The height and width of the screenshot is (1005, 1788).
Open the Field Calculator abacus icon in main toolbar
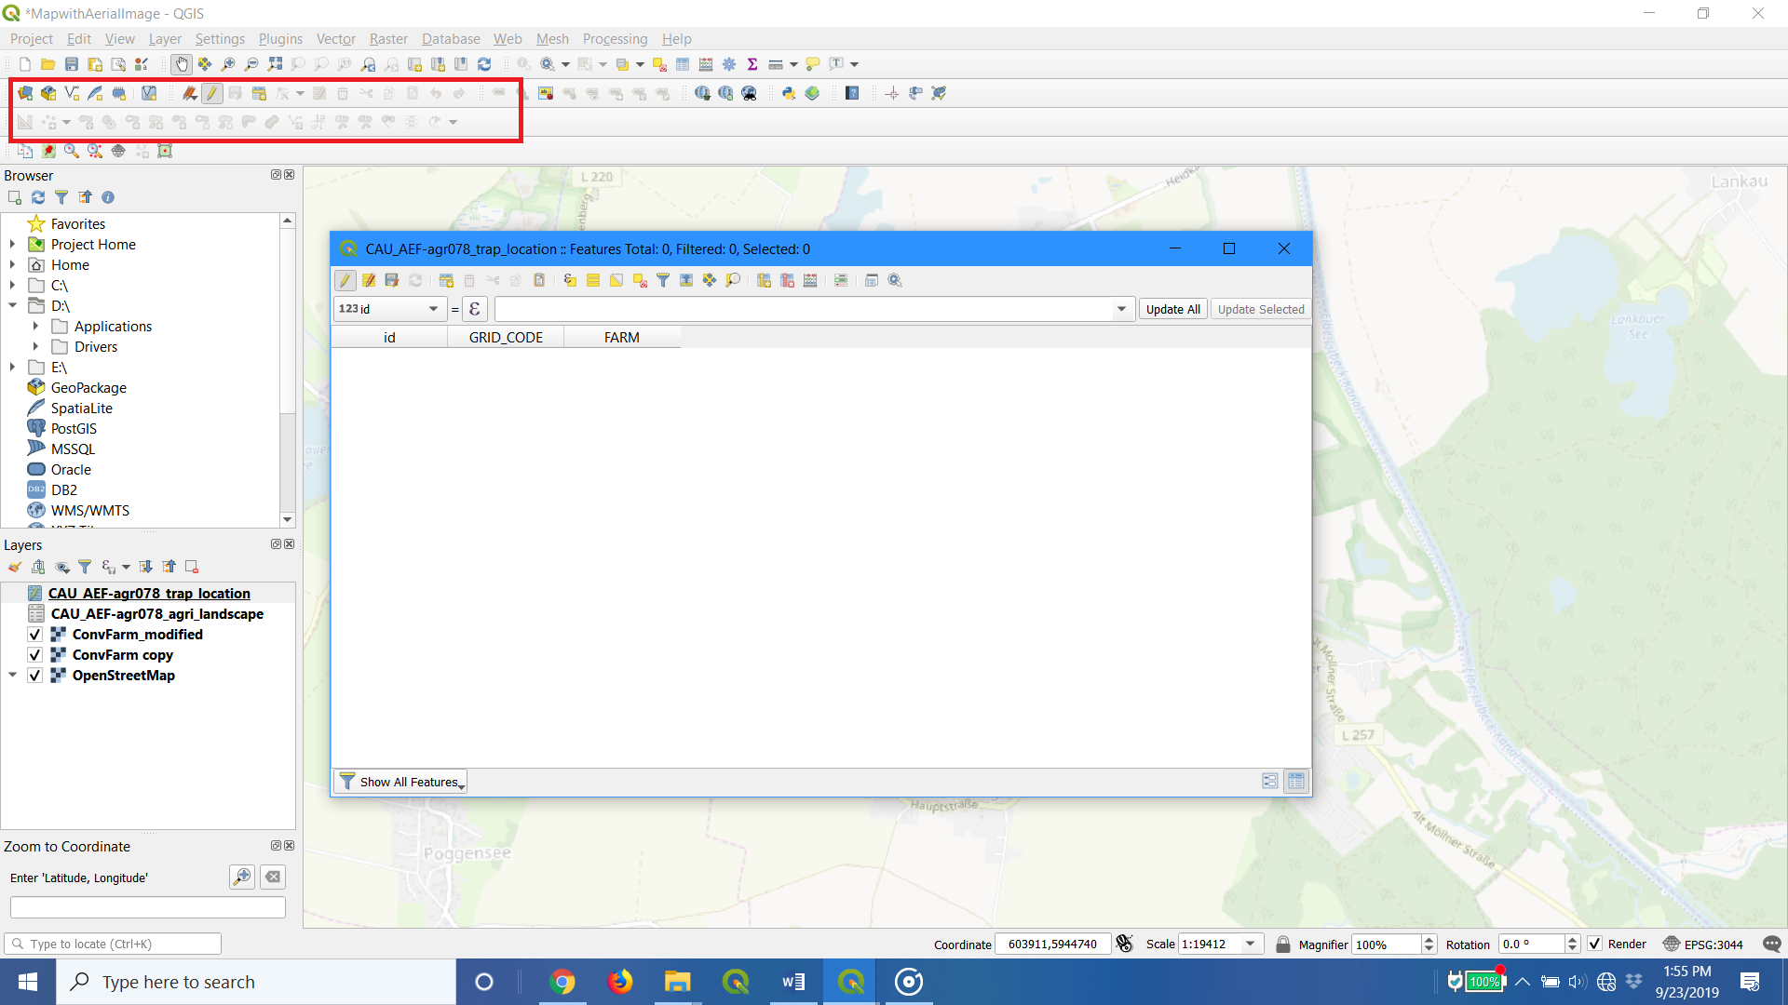pyautogui.click(x=706, y=64)
